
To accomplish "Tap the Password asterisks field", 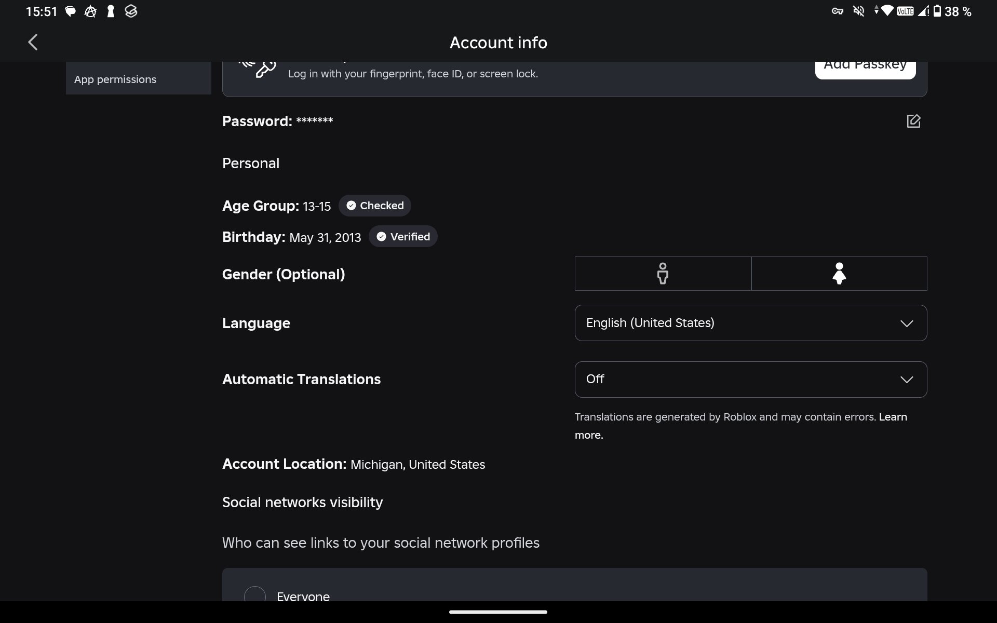I will coord(315,121).
